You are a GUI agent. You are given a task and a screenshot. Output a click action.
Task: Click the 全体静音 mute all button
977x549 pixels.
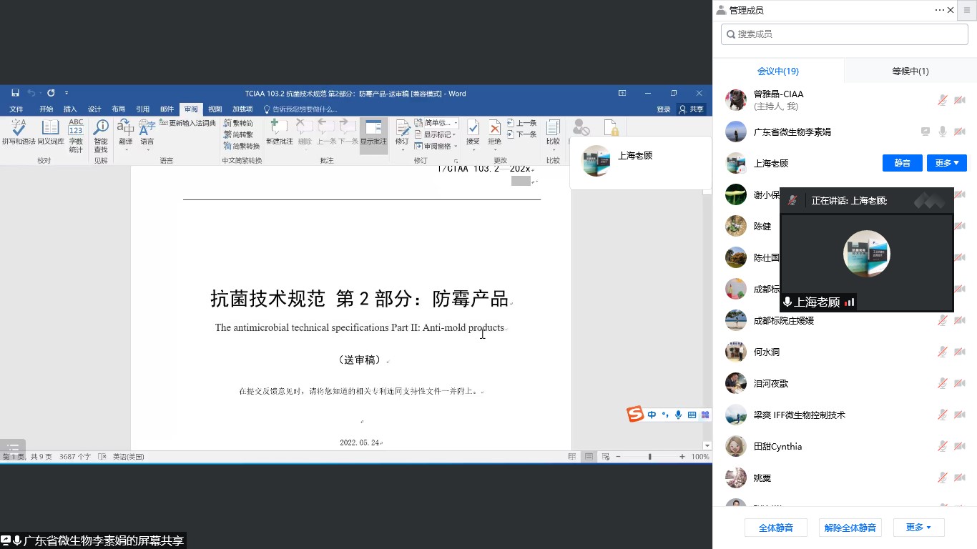(x=775, y=528)
